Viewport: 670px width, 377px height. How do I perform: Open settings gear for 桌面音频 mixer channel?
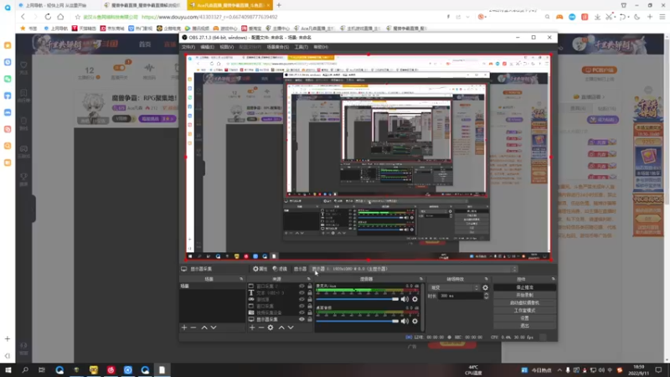[x=415, y=321]
